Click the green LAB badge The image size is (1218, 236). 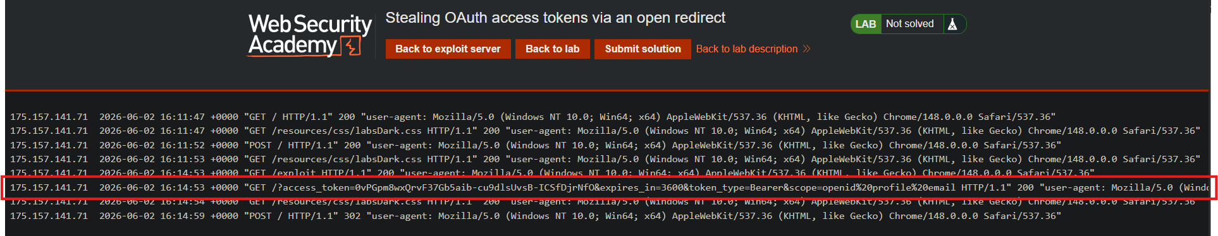pyautogui.click(x=866, y=24)
